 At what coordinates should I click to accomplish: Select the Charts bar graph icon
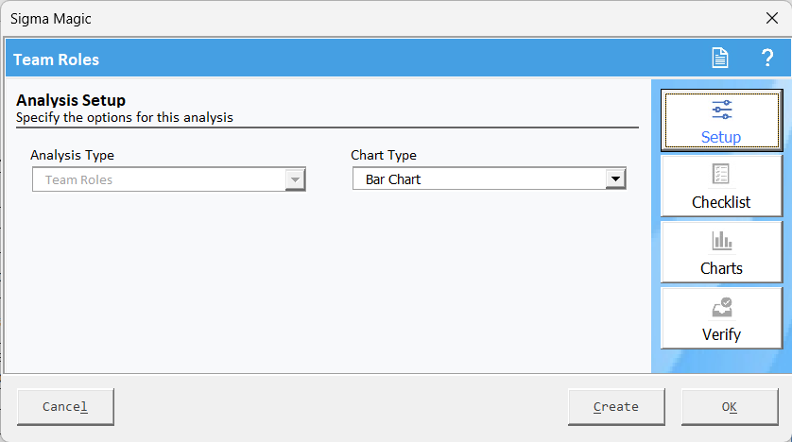[x=722, y=240]
